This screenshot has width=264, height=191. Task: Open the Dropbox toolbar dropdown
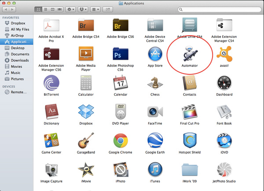83,9
